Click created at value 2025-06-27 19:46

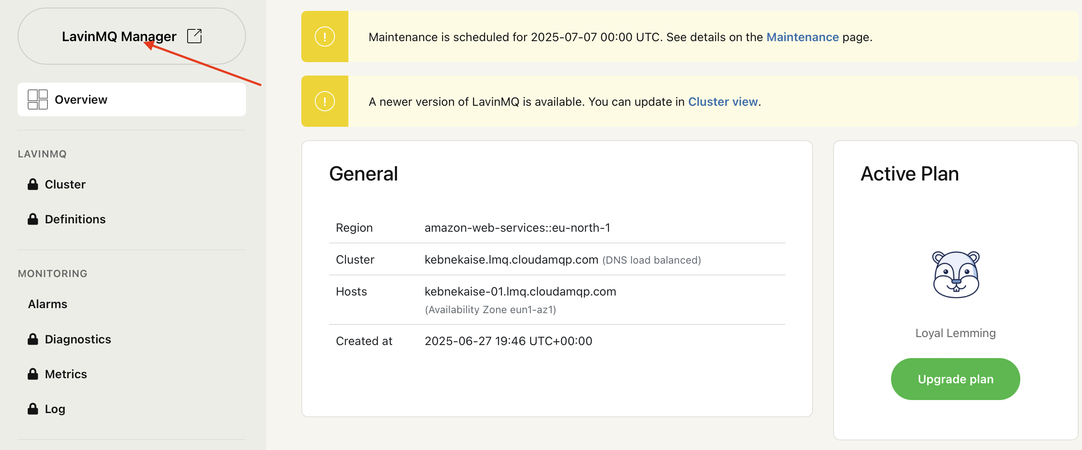click(x=508, y=341)
